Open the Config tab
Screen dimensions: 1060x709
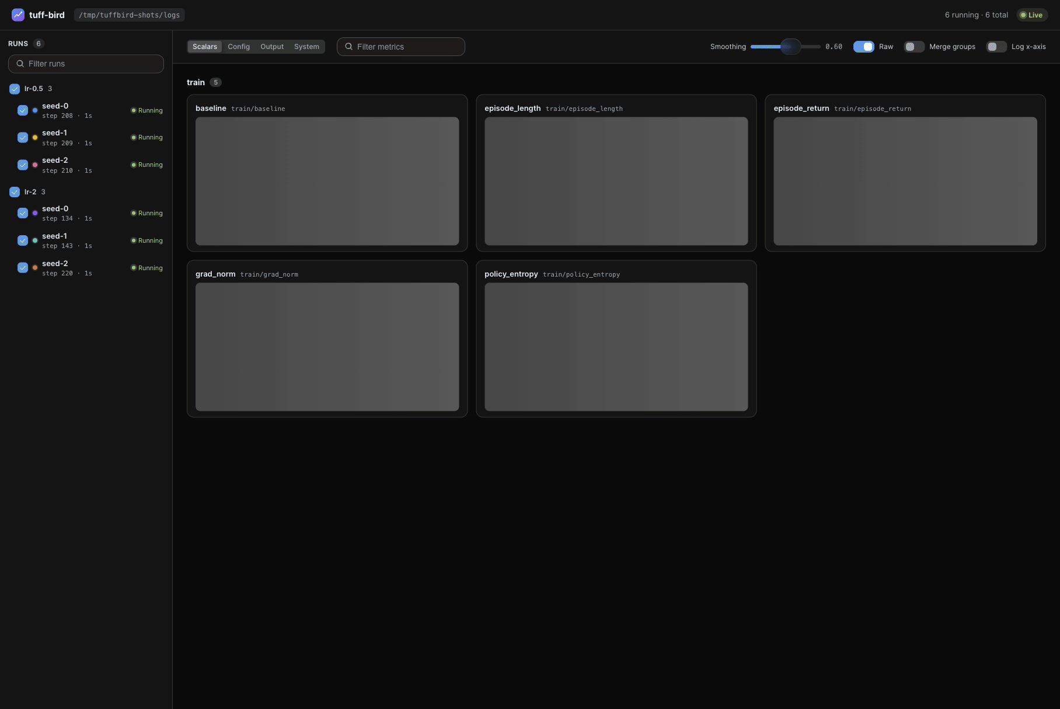[x=239, y=47]
